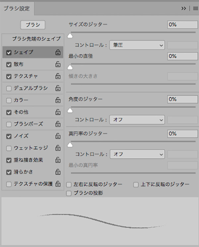Viewport: 199px width, 247px height.
Task: Toggle lock icon for 散布 row
Action: coord(58,64)
